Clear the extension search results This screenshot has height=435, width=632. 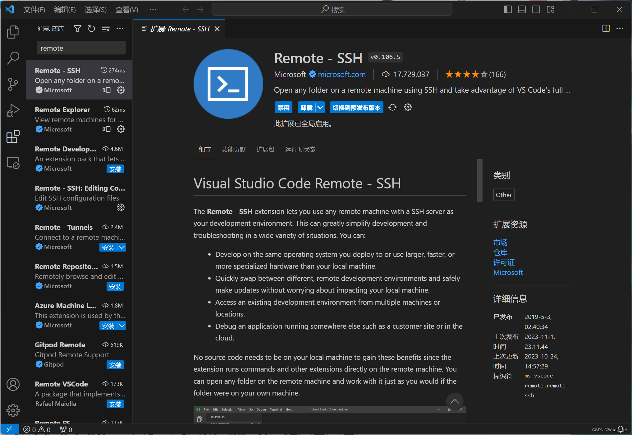tap(106, 28)
